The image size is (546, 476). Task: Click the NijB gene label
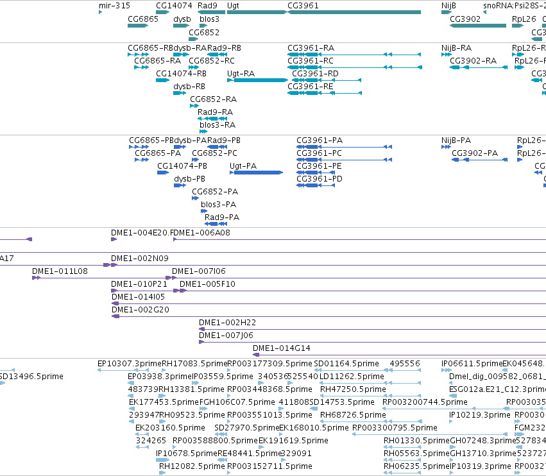pyautogui.click(x=448, y=6)
